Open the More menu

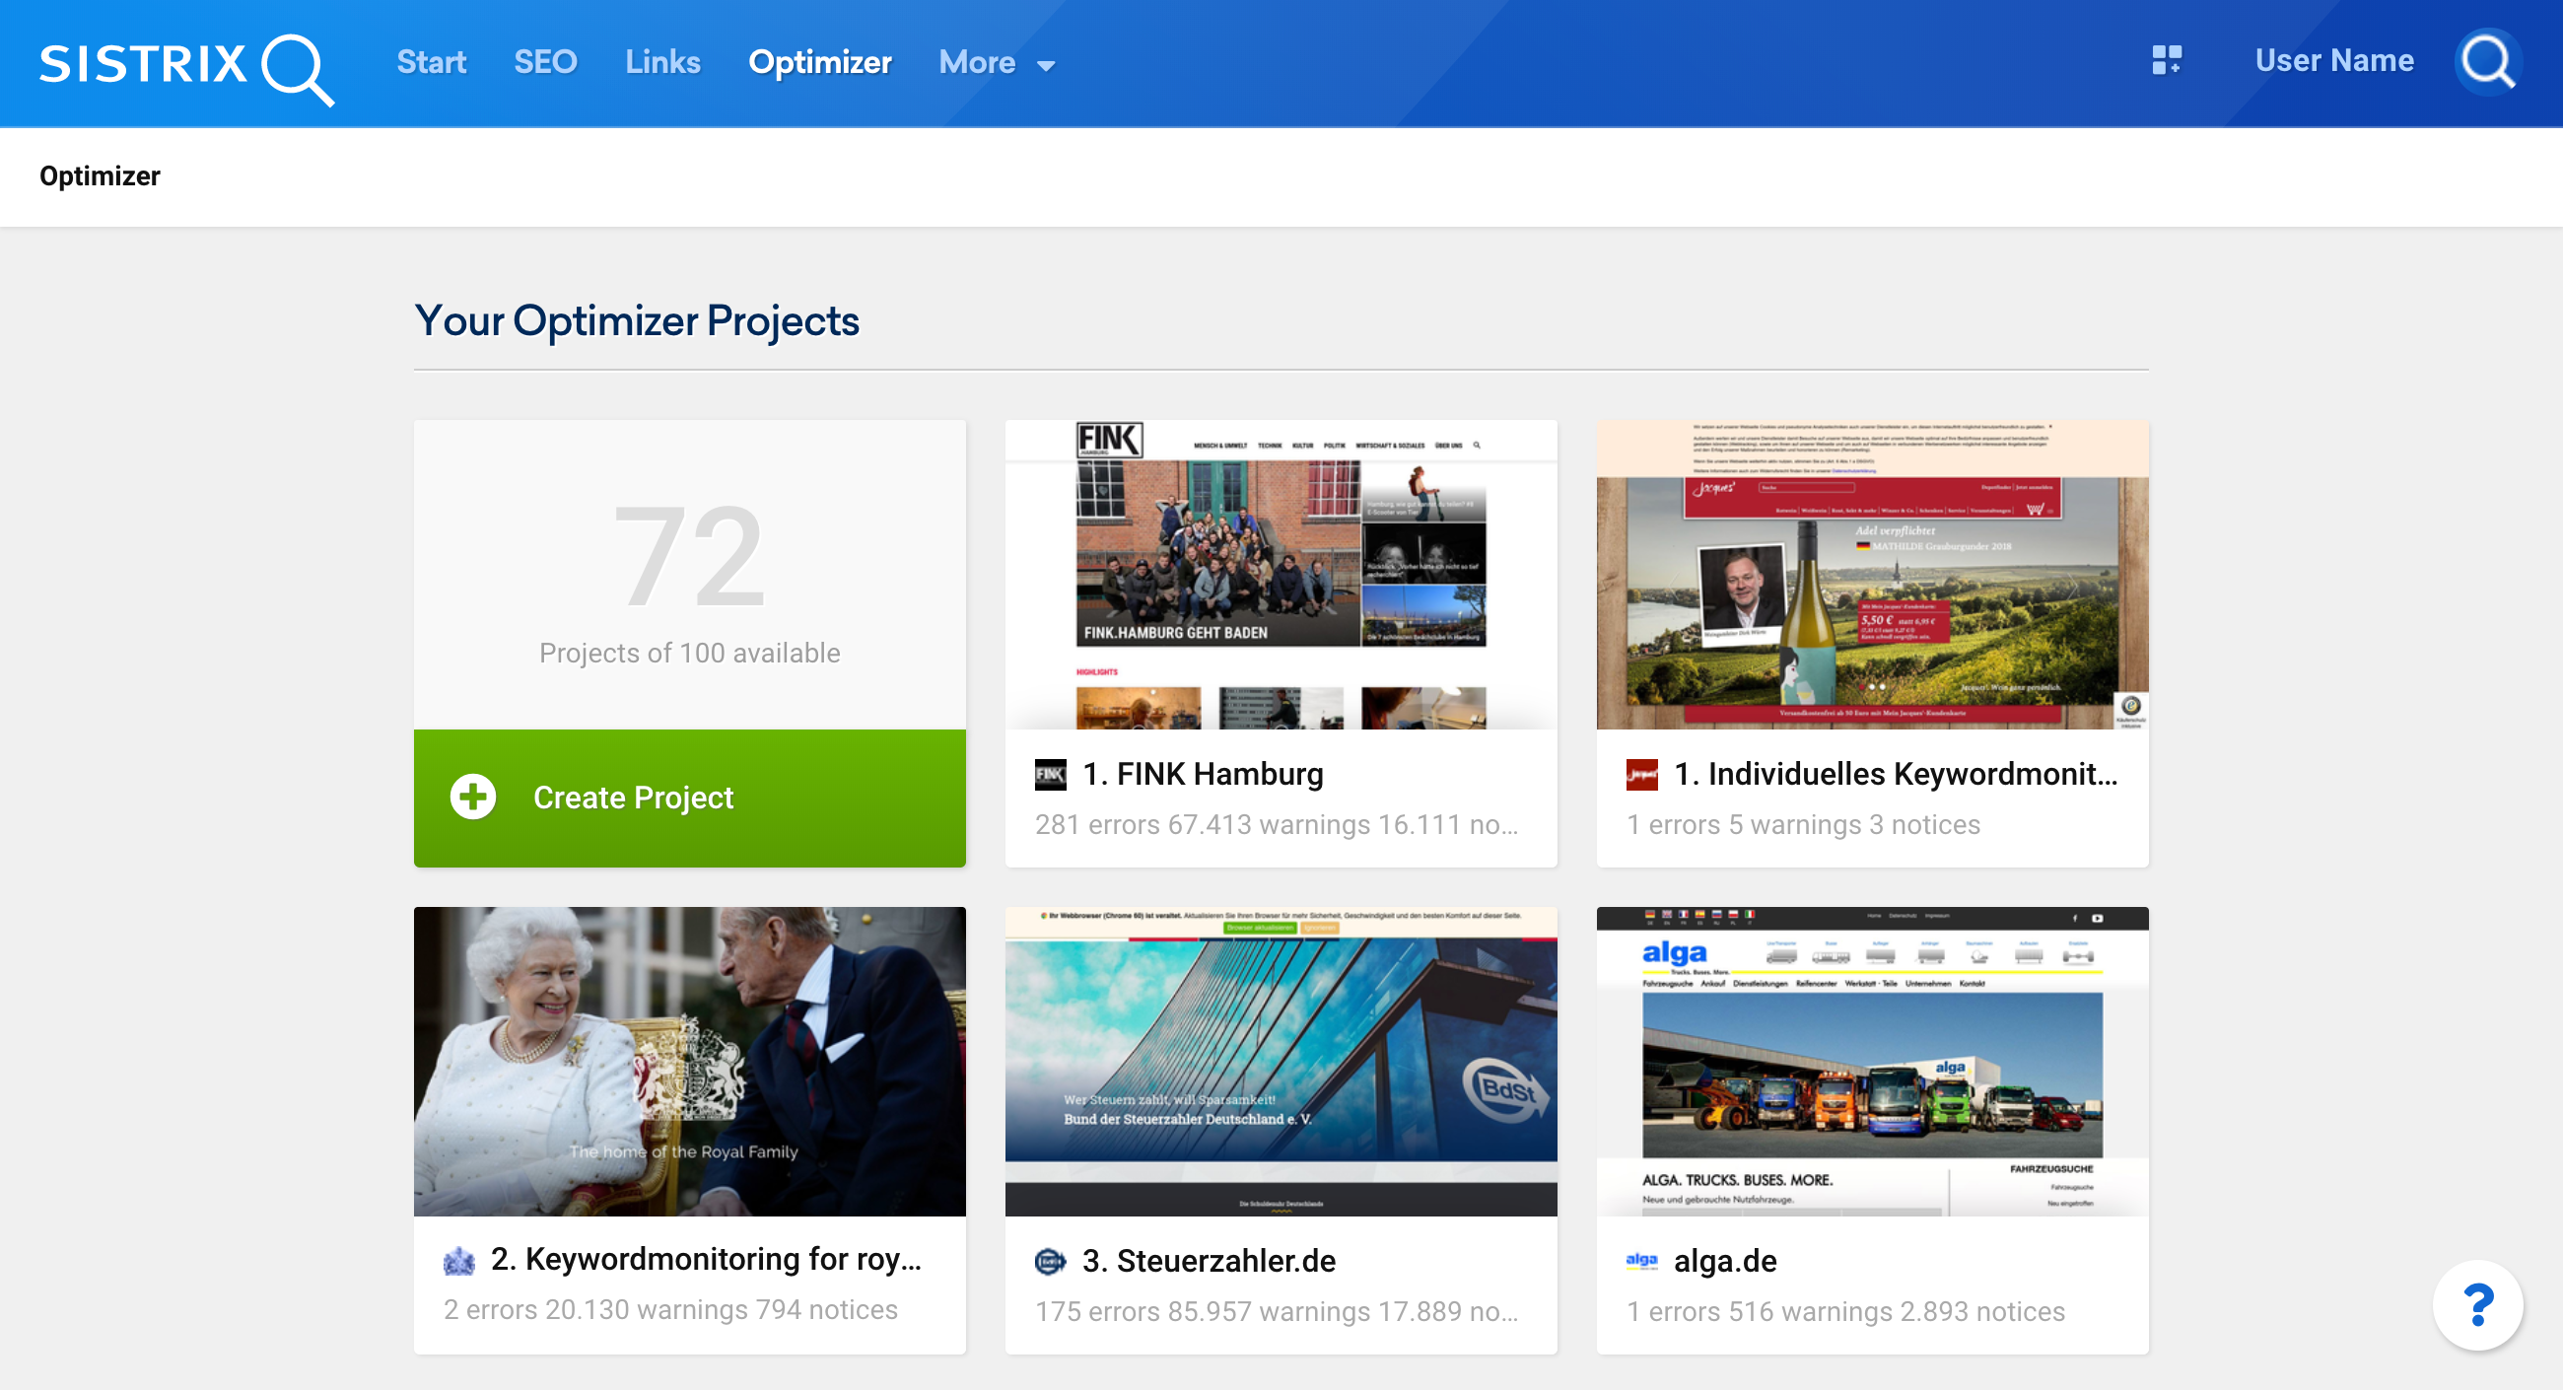[x=997, y=62]
